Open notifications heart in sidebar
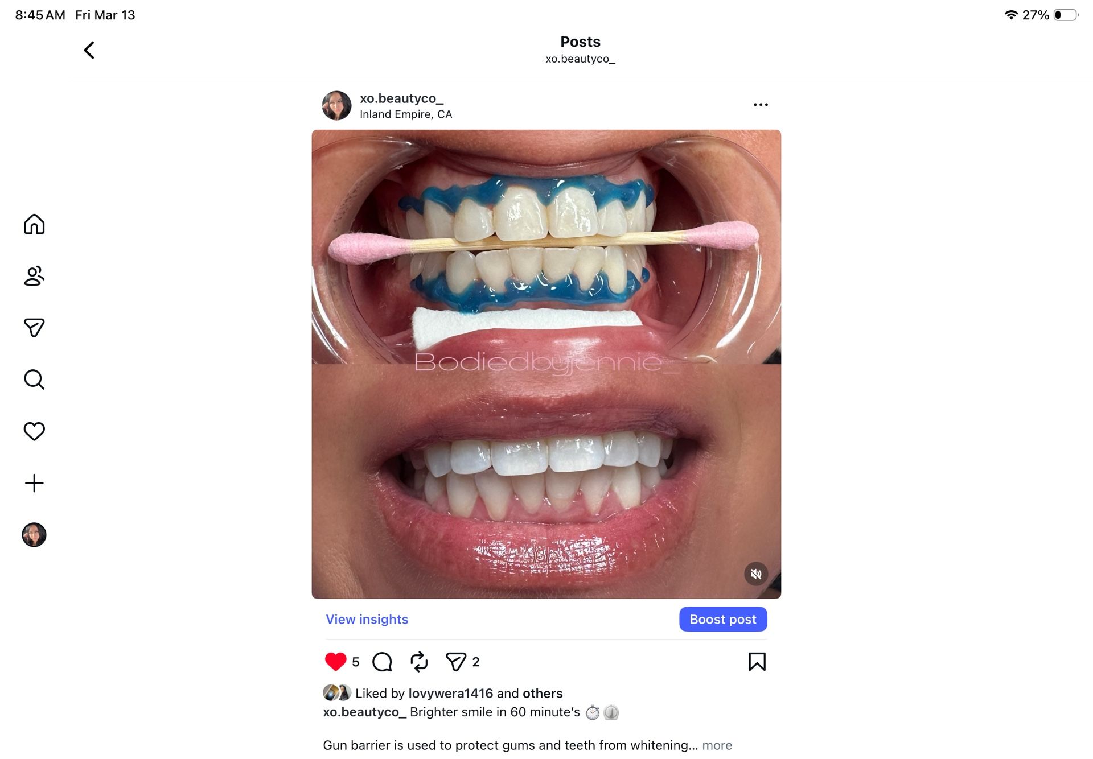Viewport: 1093px width, 759px height. point(34,431)
